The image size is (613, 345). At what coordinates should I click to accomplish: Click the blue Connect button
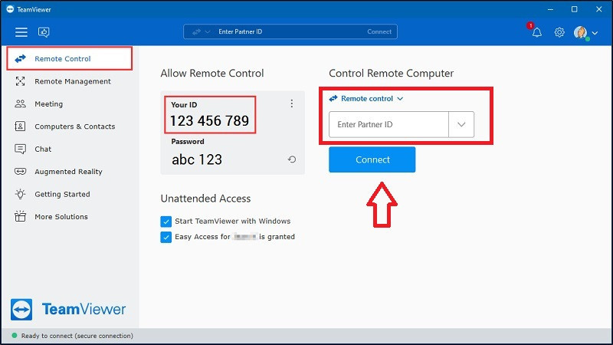point(372,159)
